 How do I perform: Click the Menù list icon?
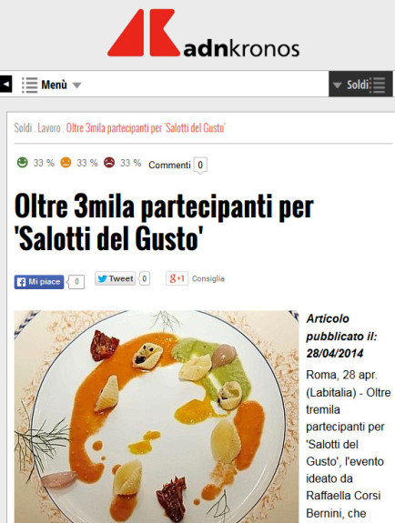coord(30,85)
